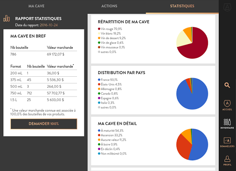Select the 750 mL format row
Viewport: 236px width, 171px height.
point(44,93)
